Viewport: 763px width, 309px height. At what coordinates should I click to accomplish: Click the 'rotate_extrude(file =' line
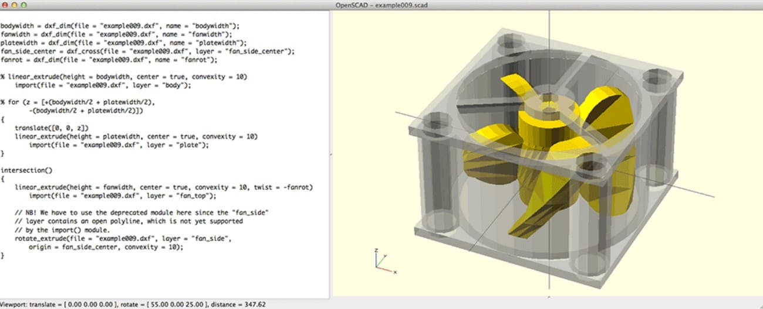[x=124, y=238]
